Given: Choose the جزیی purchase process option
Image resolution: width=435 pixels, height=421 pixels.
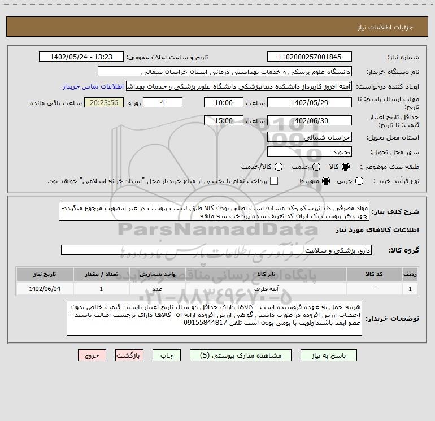Looking at the screenshot, I should pyautogui.click(x=359, y=181).
